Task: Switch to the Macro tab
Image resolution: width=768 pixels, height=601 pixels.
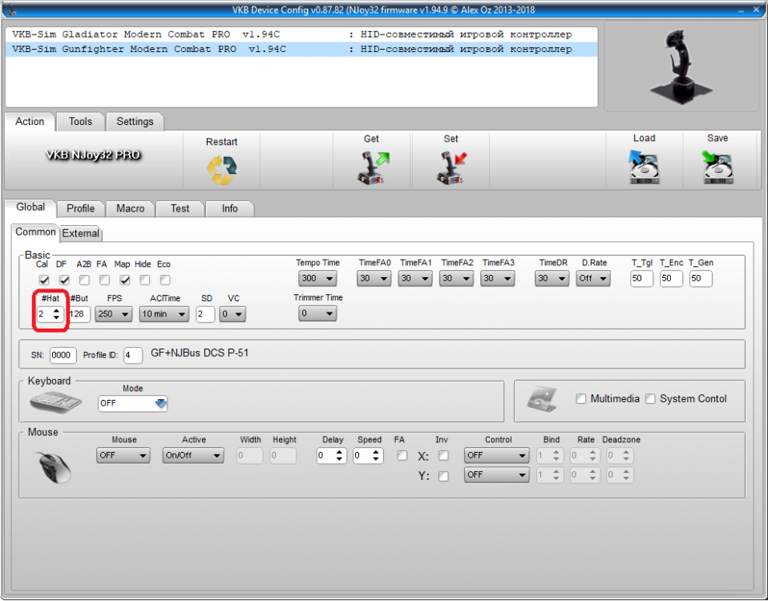Action: click(x=131, y=208)
